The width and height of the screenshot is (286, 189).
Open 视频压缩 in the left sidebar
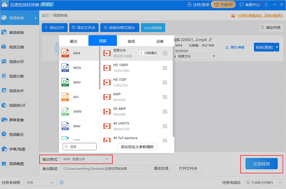pos(16,47)
